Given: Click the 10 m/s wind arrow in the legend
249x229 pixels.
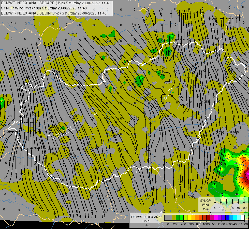Looking at the screenshot, I should pos(221,201).
